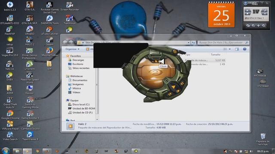Open the Papelera de reciclaje icon
275x154 pixels.
pyautogui.click(x=263, y=139)
